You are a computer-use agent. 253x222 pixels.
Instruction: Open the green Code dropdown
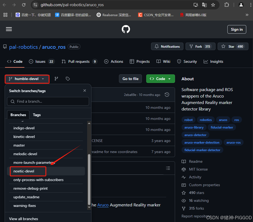(x=160, y=79)
